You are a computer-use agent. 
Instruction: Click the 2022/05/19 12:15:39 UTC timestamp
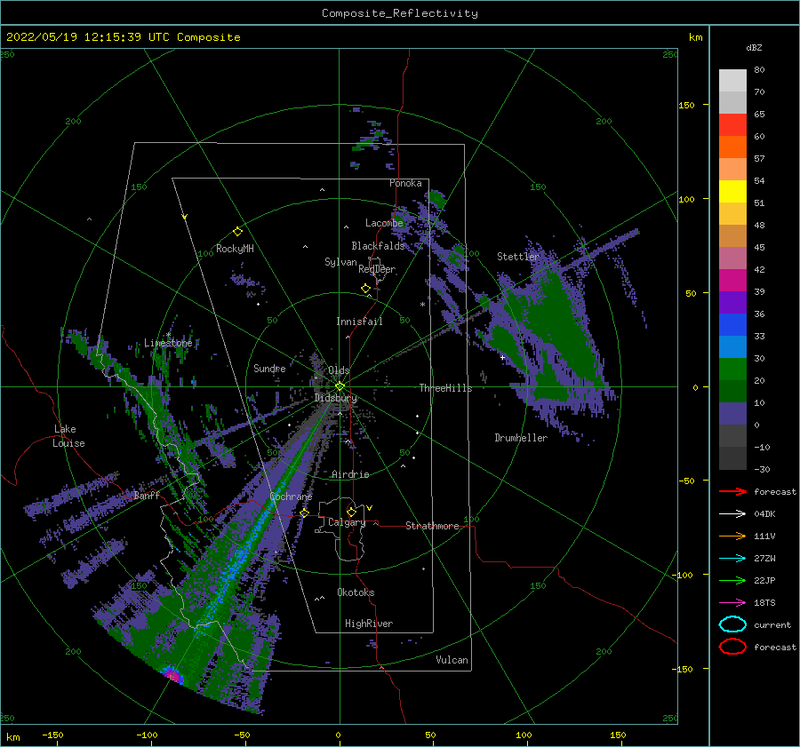(87, 37)
